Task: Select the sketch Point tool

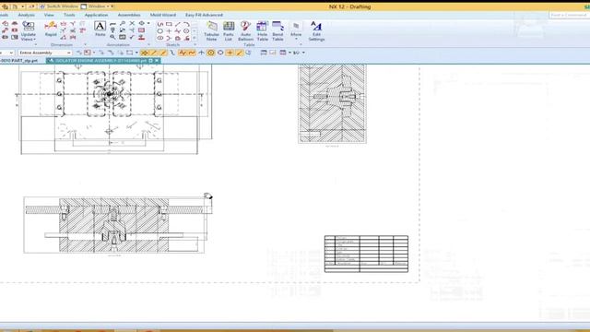Action: click(x=169, y=30)
